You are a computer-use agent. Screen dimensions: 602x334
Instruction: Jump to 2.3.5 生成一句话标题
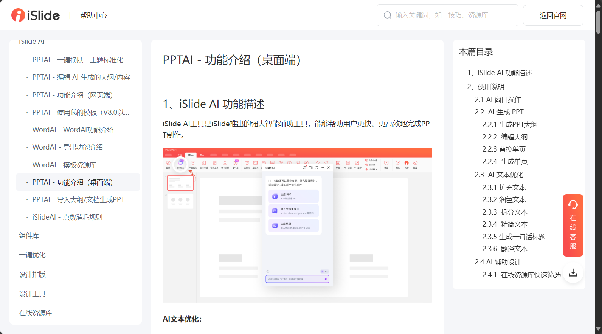(x=514, y=237)
